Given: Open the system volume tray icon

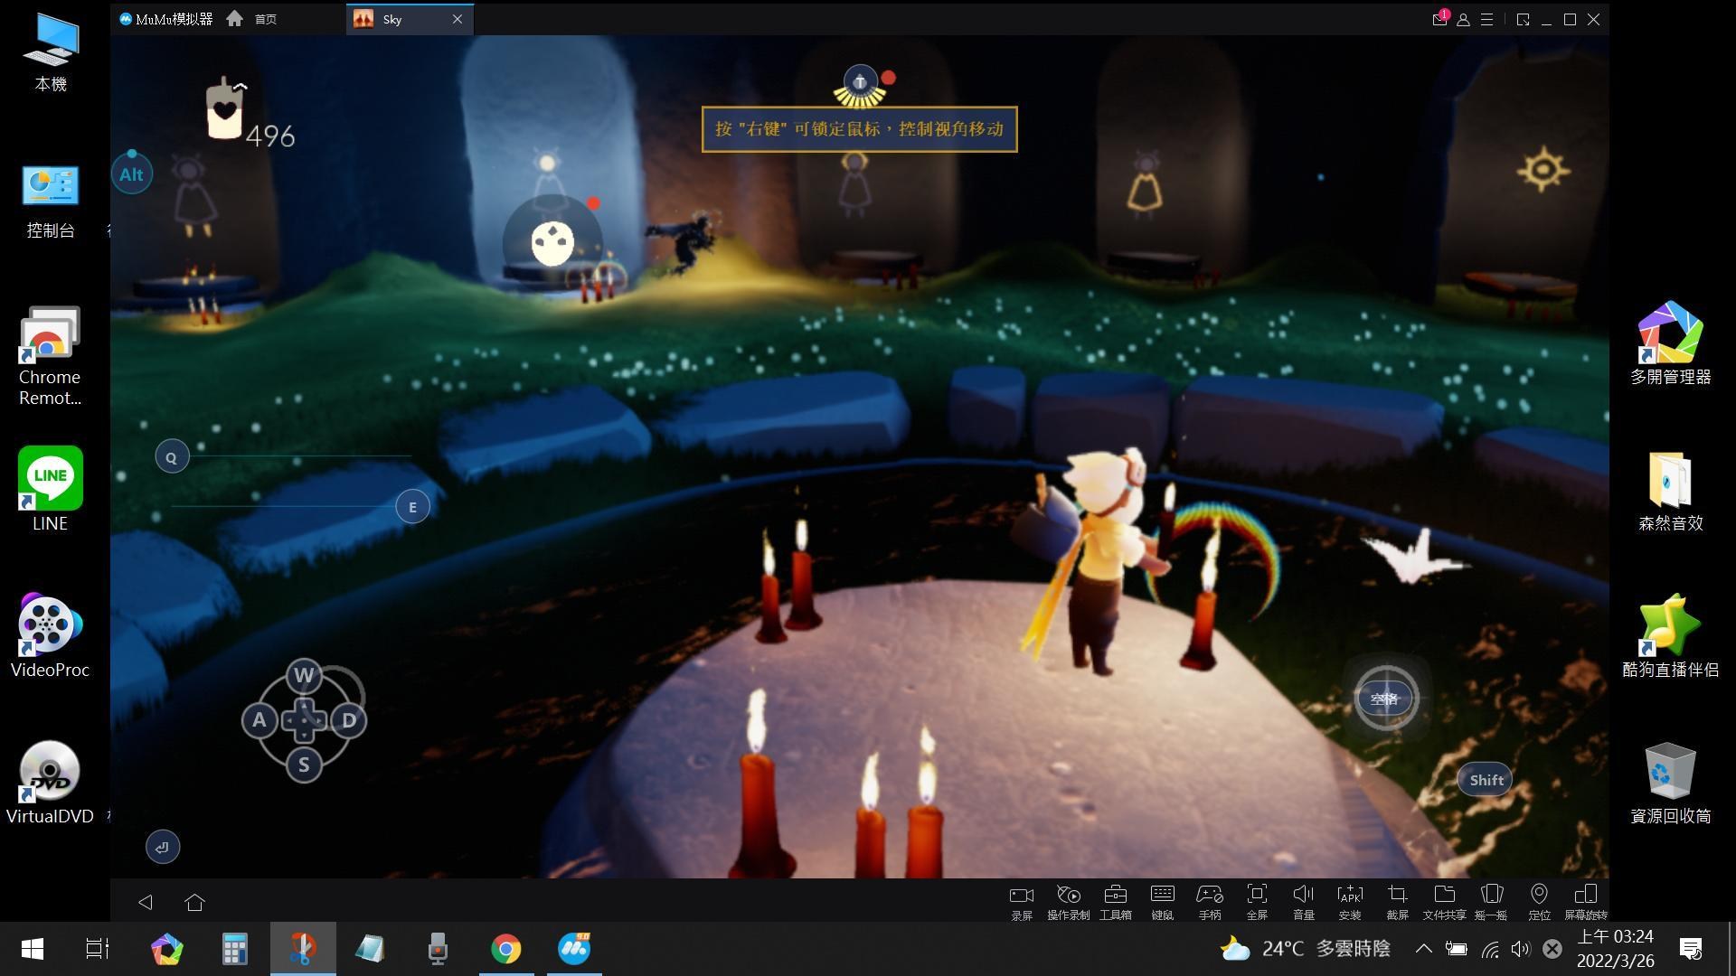Looking at the screenshot, I should click(x=1520, y=949).
